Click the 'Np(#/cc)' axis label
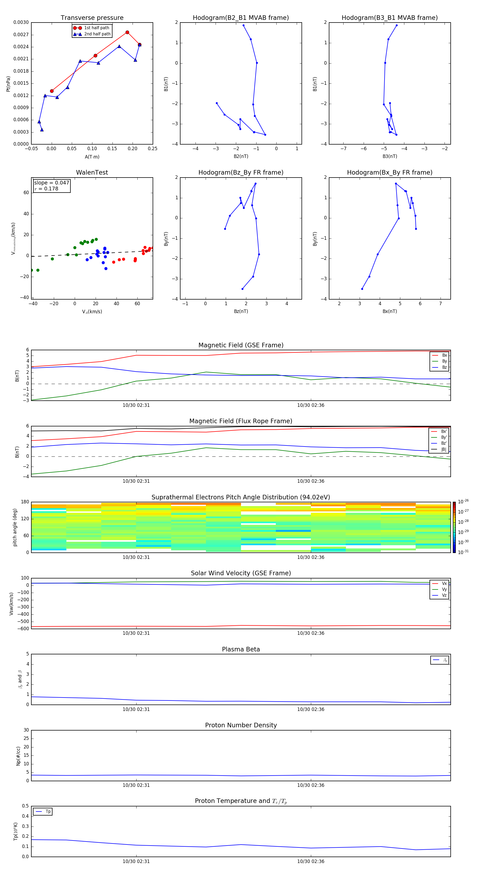The width and height of the screenshot is (482, 885). pyautogui.click(x=18, y=756)
